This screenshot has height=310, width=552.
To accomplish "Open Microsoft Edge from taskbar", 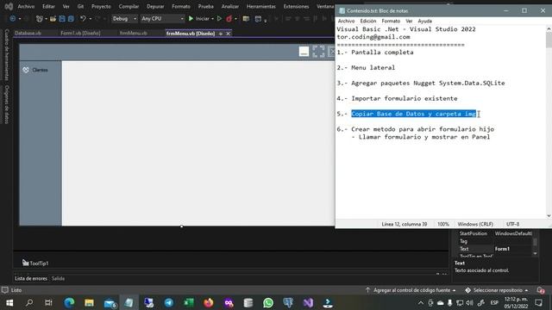I will 69,302.
